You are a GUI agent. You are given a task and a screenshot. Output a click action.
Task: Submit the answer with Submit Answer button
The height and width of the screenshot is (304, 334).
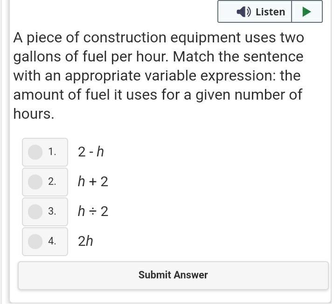click(x=173, y=275)
